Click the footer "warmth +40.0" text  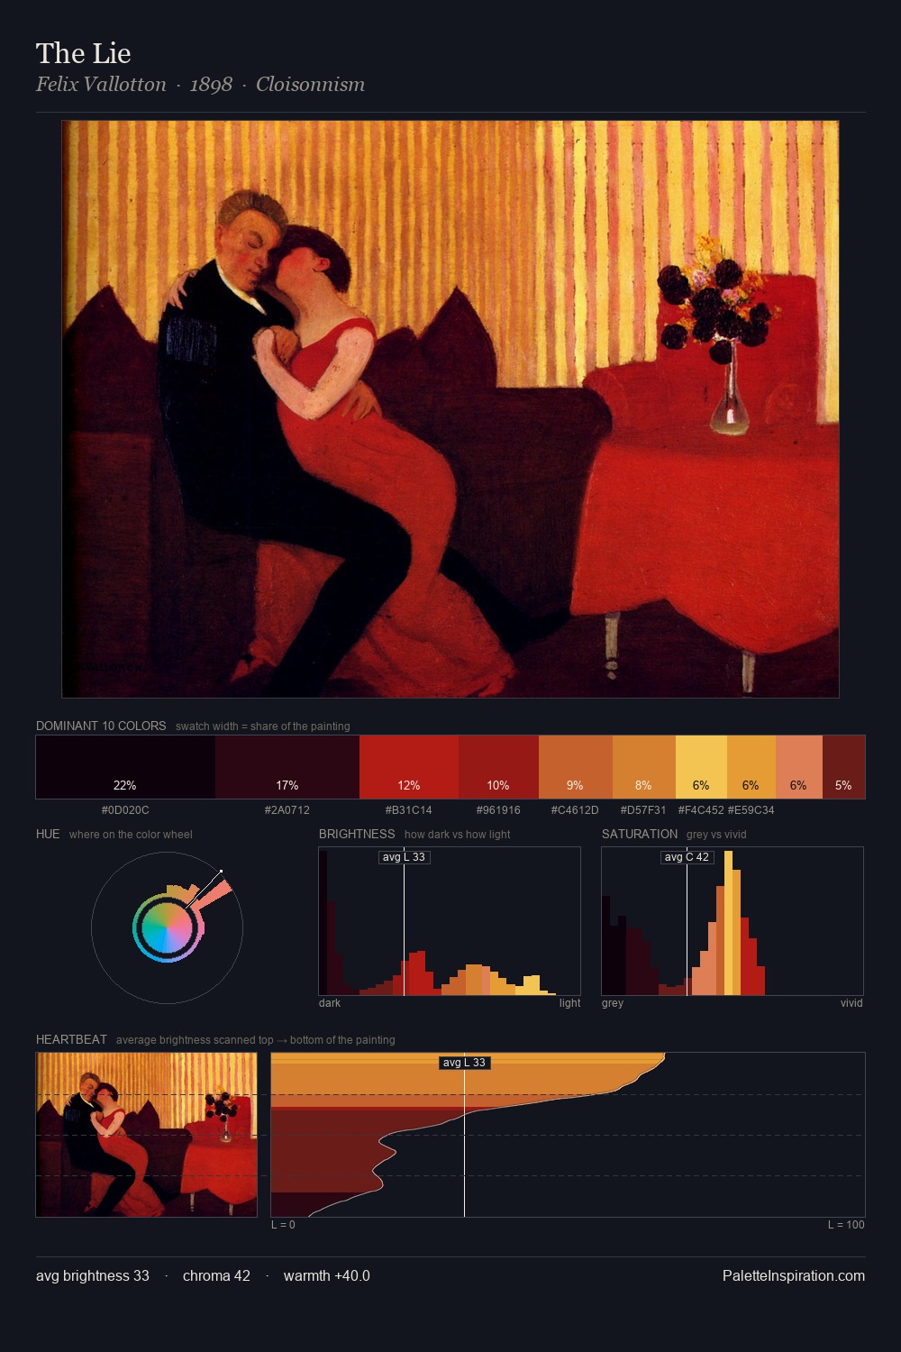click(327, 1276)
